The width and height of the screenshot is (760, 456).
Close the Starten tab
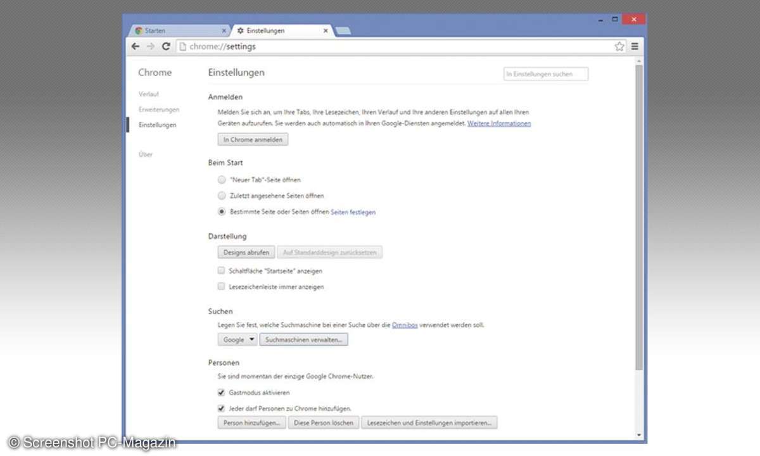224,30
